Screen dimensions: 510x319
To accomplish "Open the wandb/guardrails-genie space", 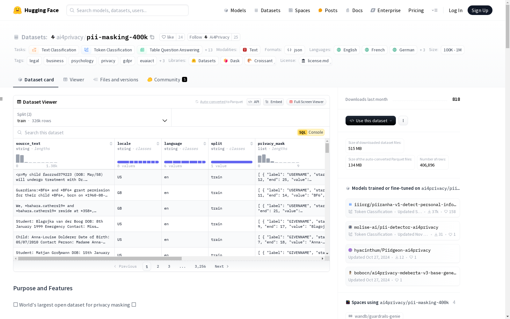I will coord(374,316).
